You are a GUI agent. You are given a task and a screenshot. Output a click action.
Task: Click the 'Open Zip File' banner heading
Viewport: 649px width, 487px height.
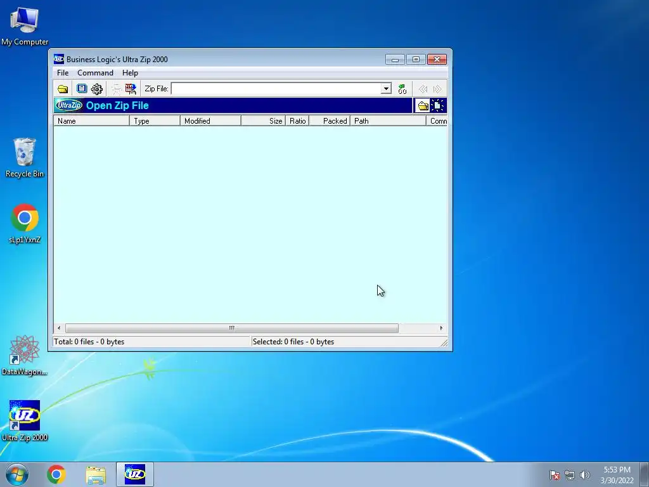[117, 106]
